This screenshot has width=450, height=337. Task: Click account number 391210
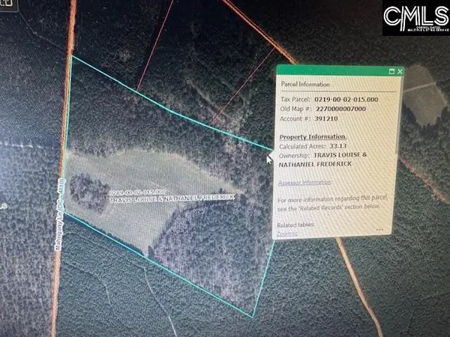(326, 118)
